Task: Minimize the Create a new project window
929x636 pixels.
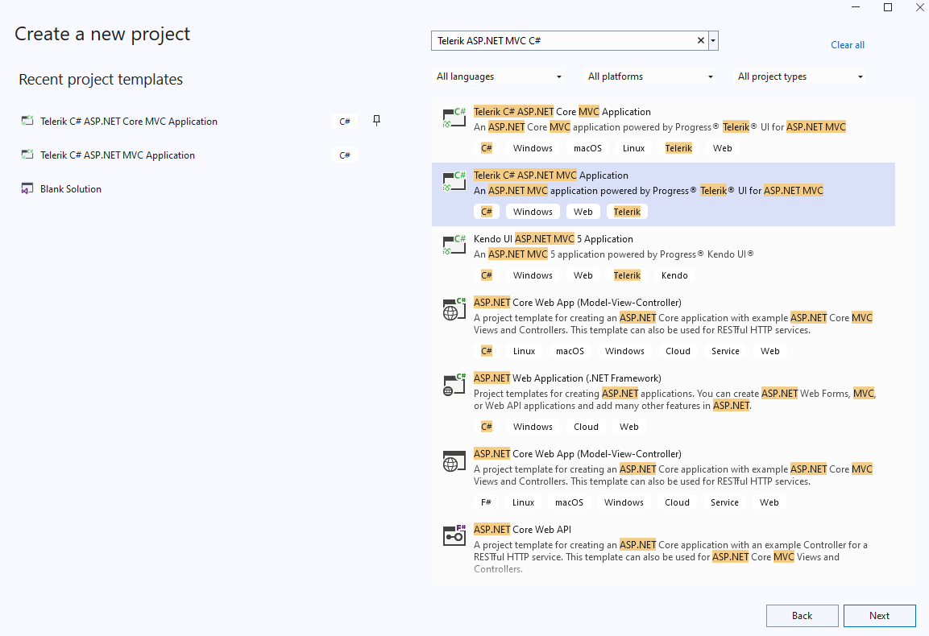Action: click(x=856, y=7)
